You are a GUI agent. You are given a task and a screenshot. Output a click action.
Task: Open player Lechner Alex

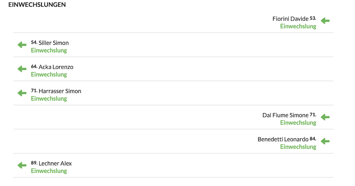(x=55, y=163)
